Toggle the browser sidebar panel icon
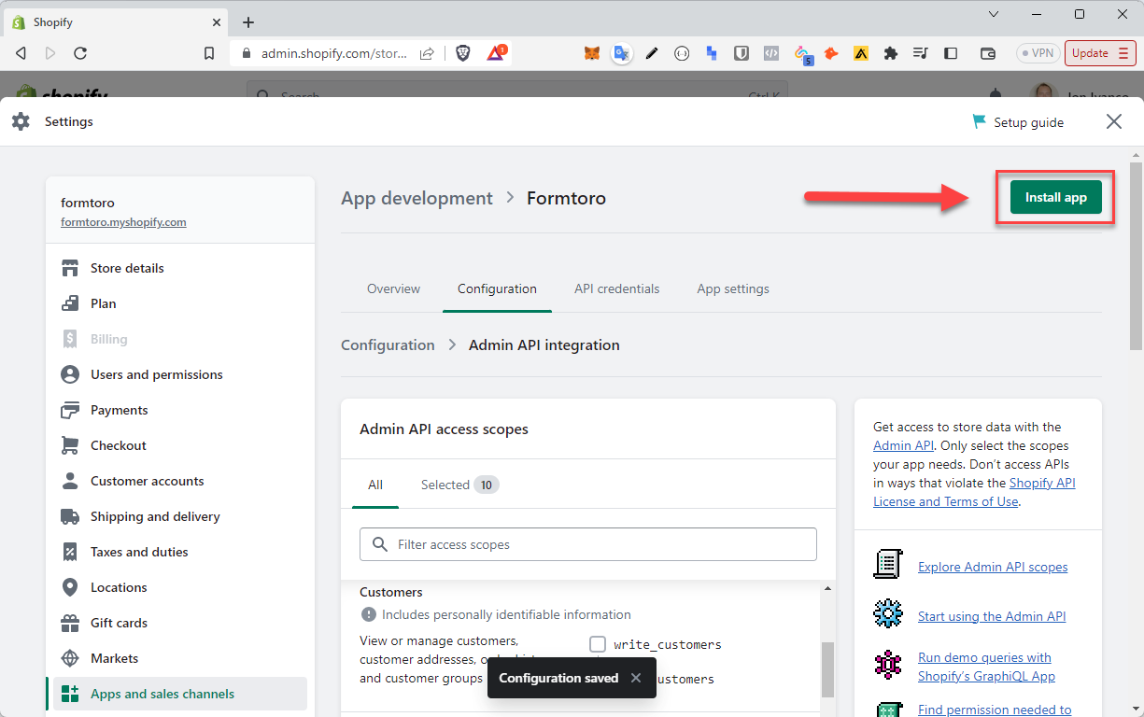This screenshot has width=1144, height=717. coord(951,53)
